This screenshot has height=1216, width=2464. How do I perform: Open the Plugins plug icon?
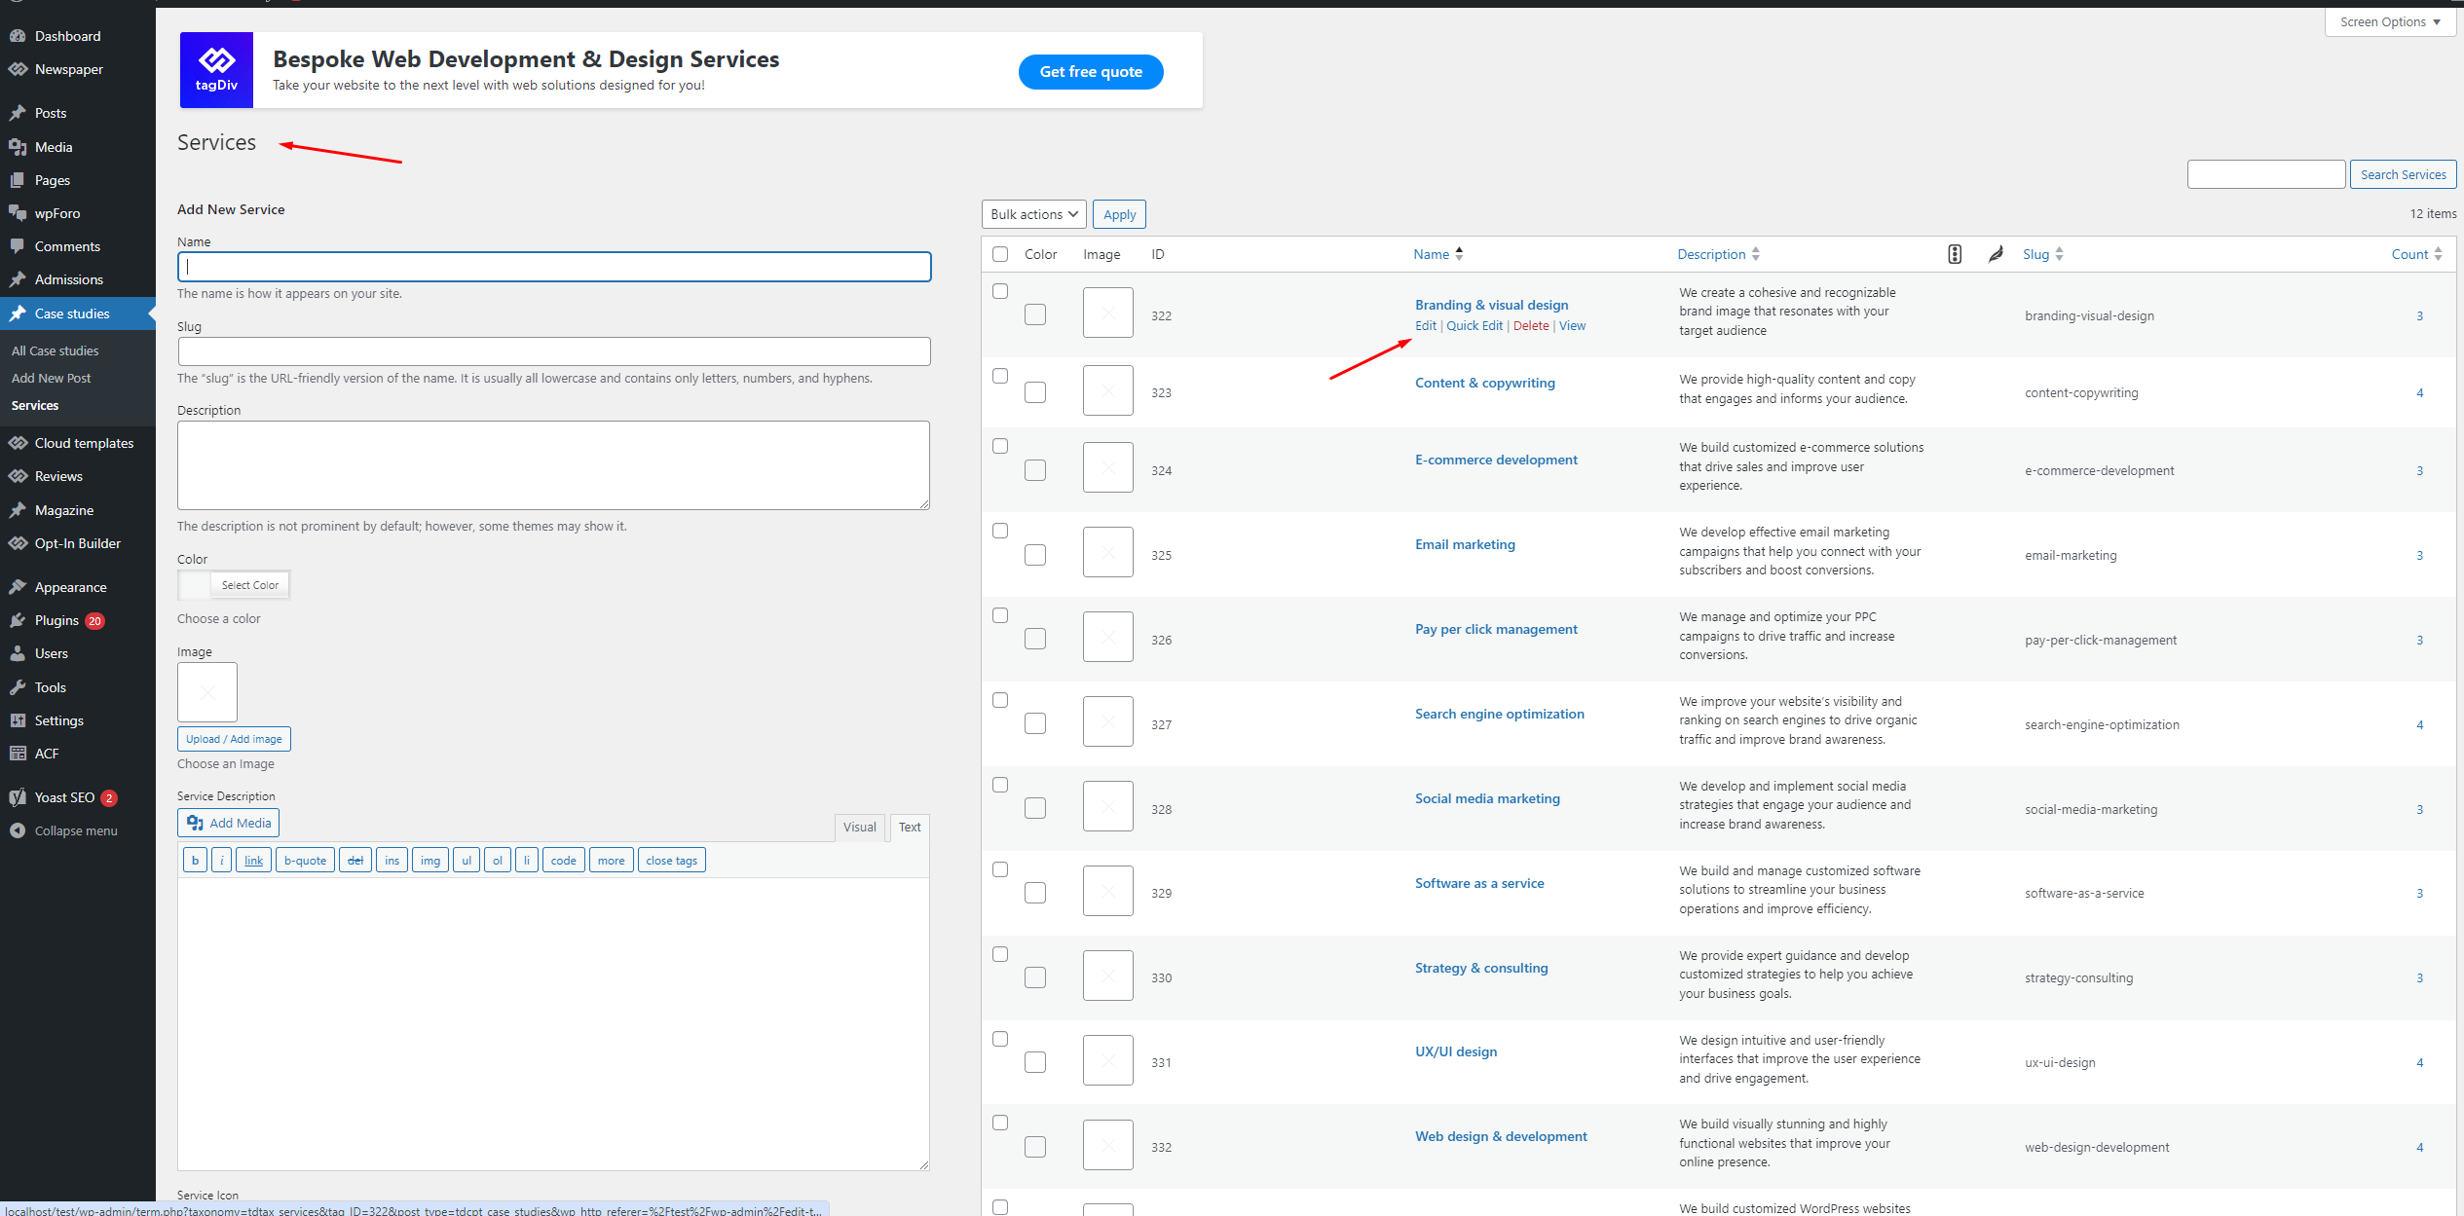point(18,620)
